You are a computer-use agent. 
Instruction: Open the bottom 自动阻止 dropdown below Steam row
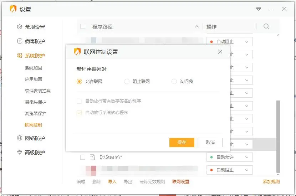(230, 170)
